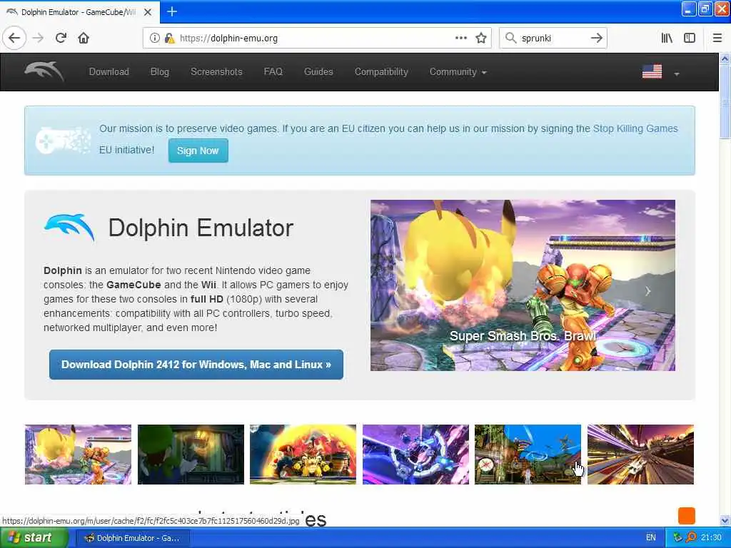Click the vertical scrollbar thumb
Viewport: 731px width, 548px height.
pos(725,101)
